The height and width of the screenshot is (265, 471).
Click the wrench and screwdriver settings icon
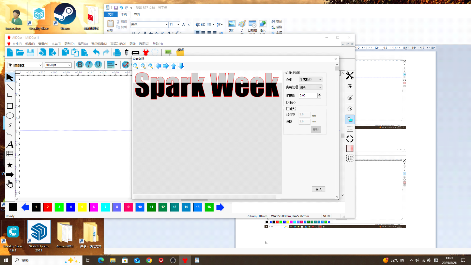point(350,76)
